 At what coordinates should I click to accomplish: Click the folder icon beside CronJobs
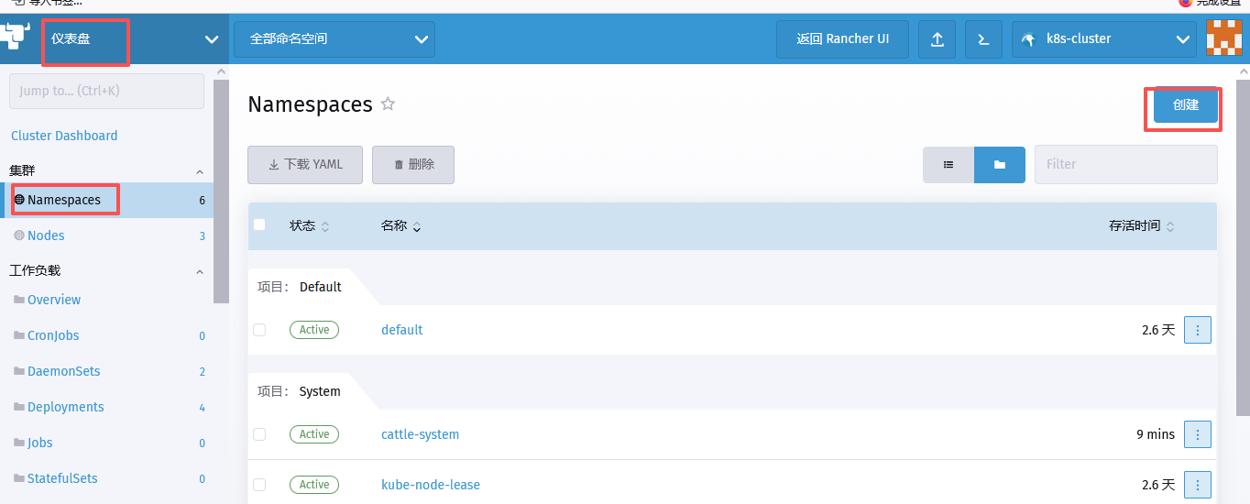pos(19,335)
